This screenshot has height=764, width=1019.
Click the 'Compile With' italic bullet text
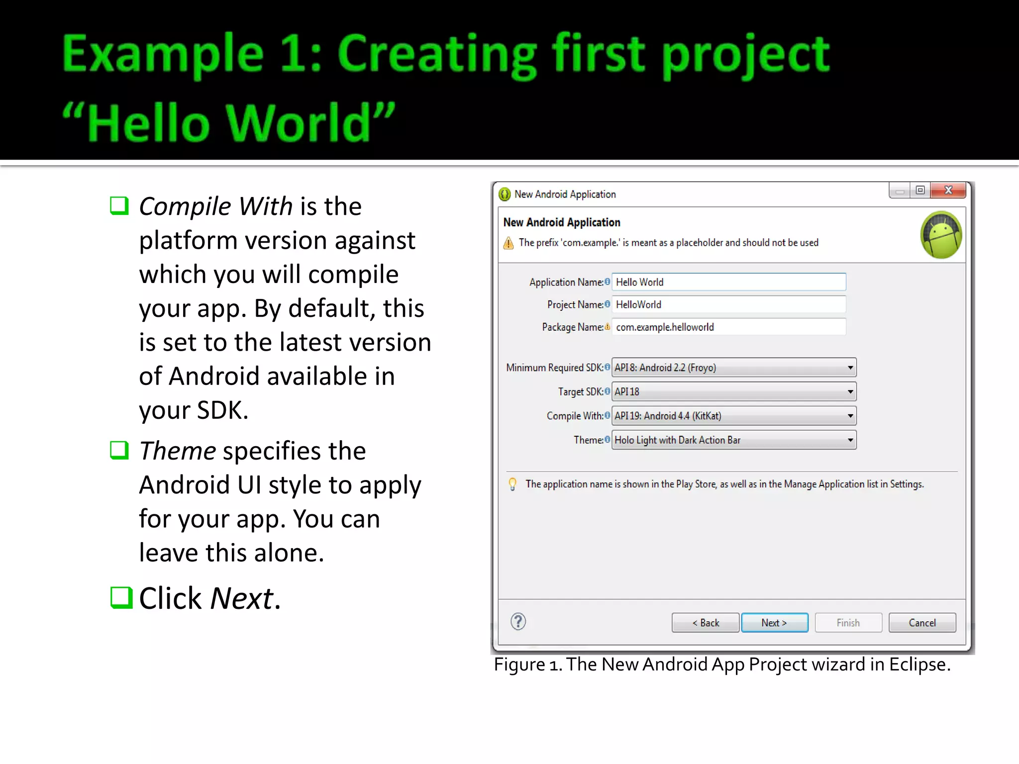(215, 206)
